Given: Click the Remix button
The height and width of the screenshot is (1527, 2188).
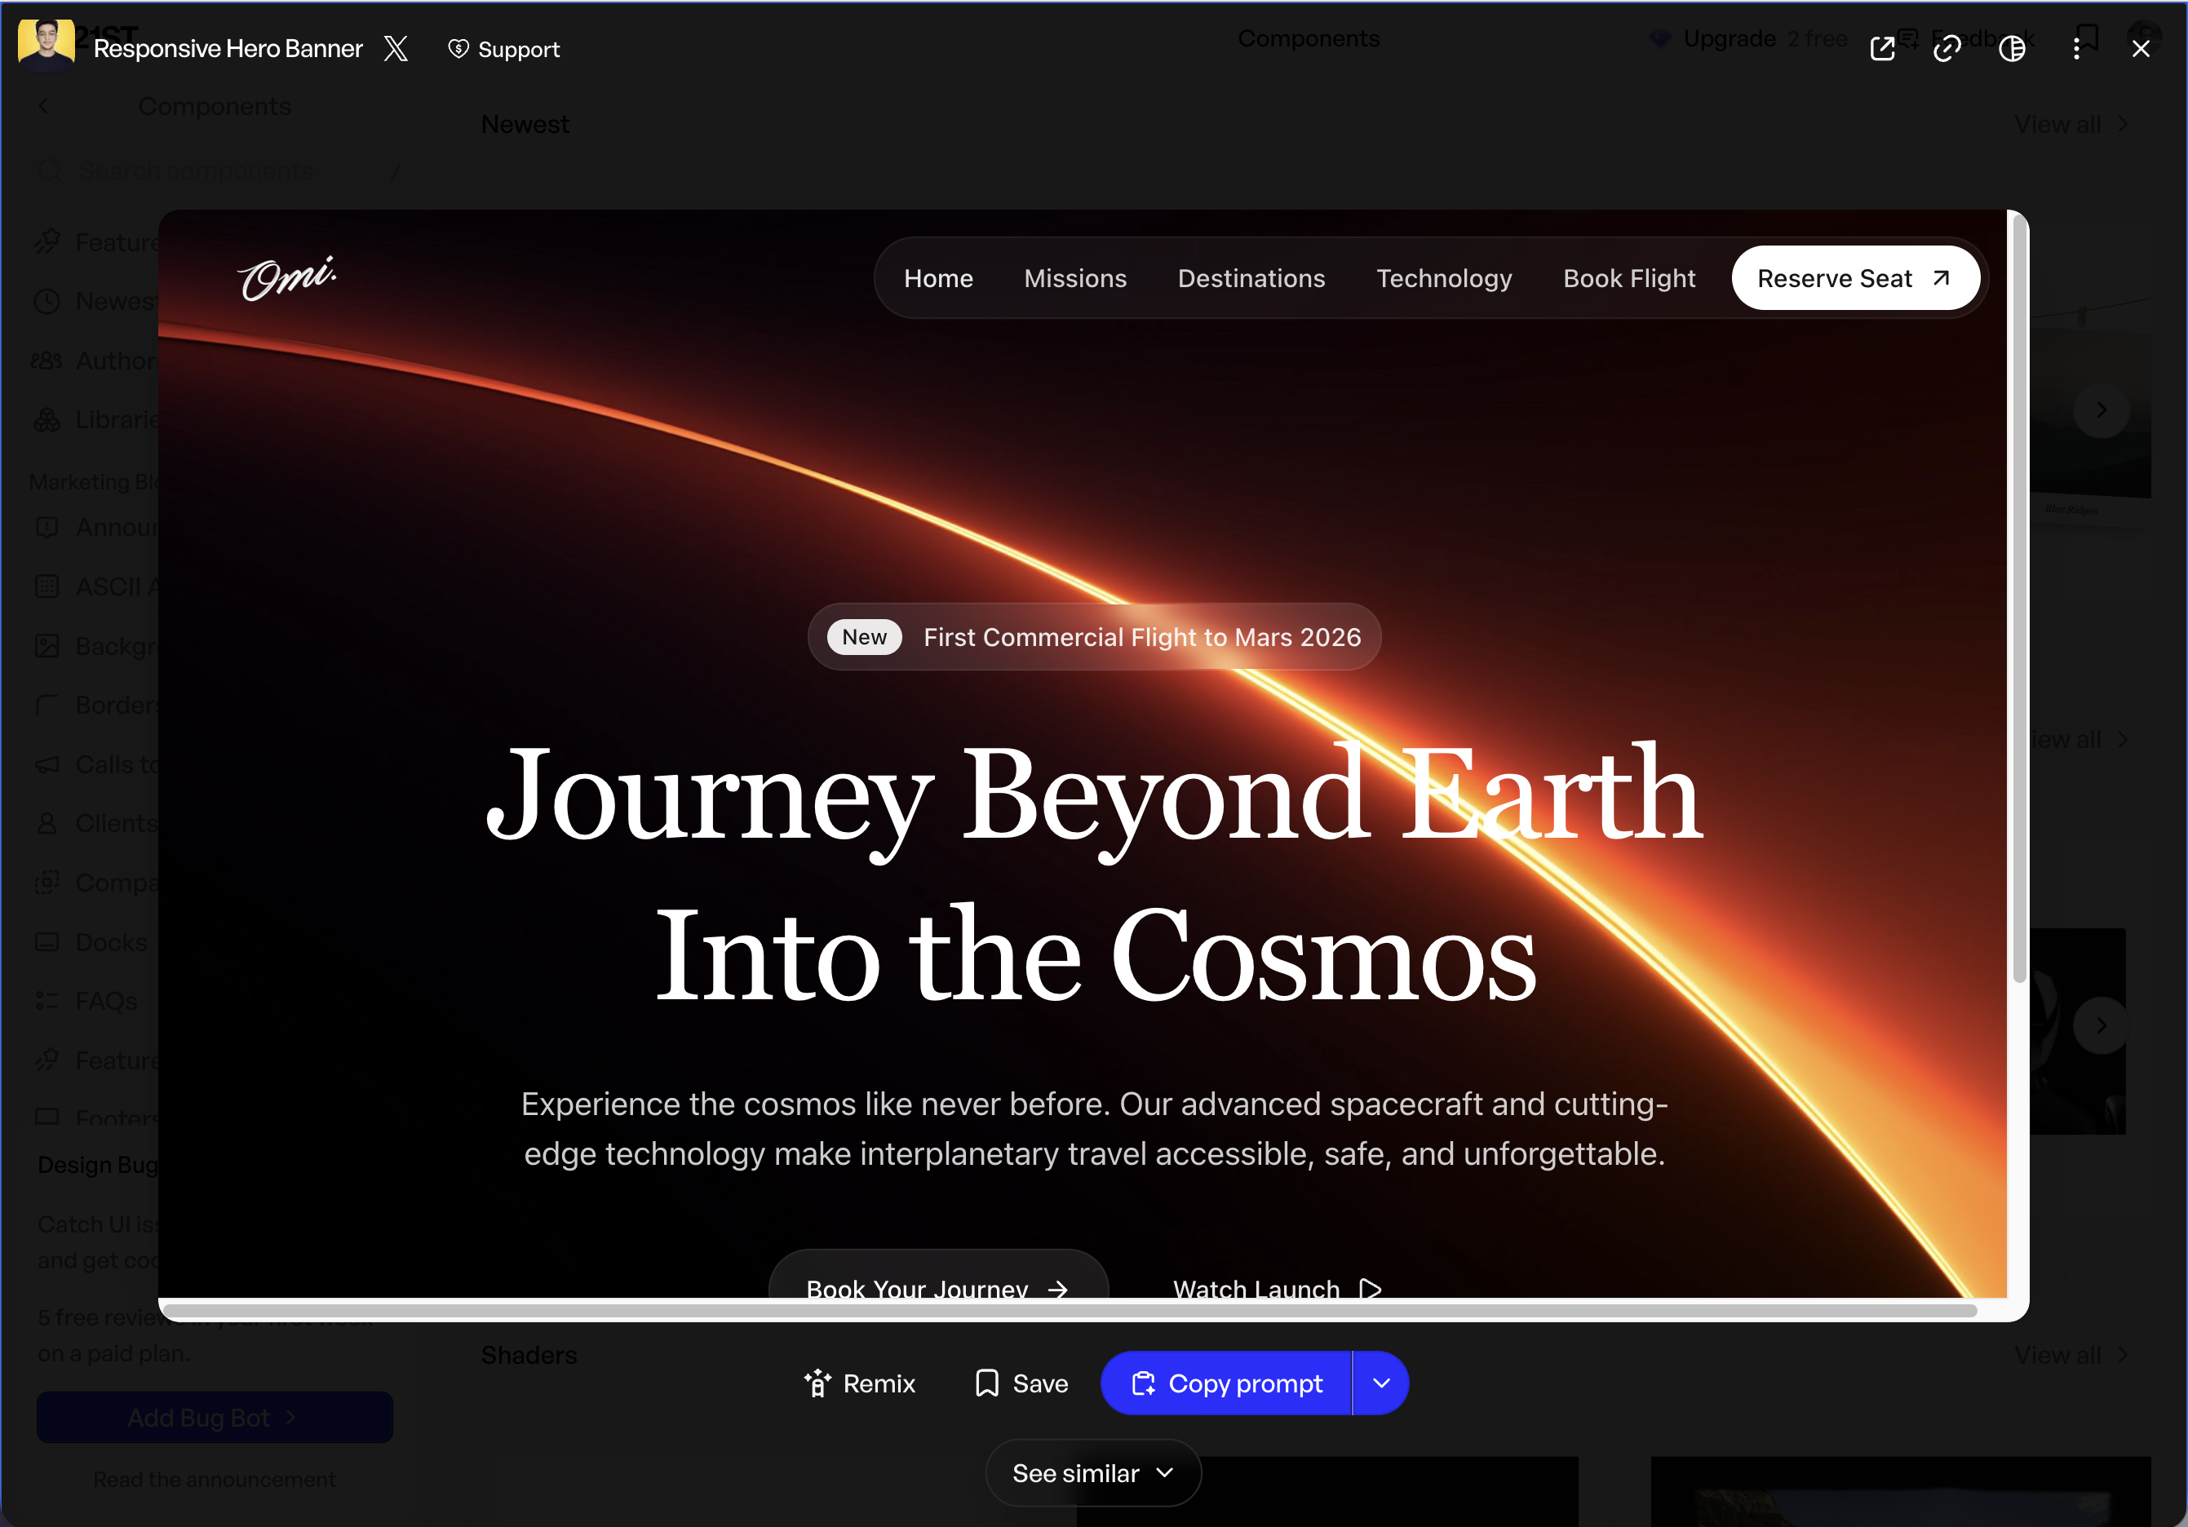Looking at the screenshot, I should pyautogui.click(x=858, y=1382).
